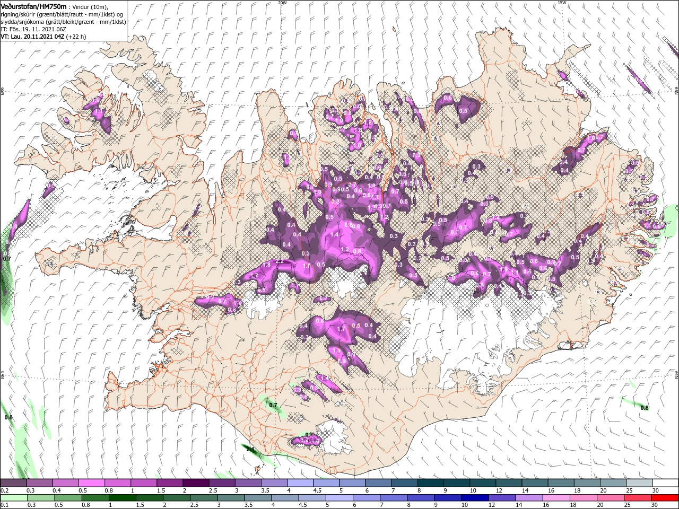Click the dark plum swatch between 0.2 and 0.3

pyautogui.click(x=13, y=483)
